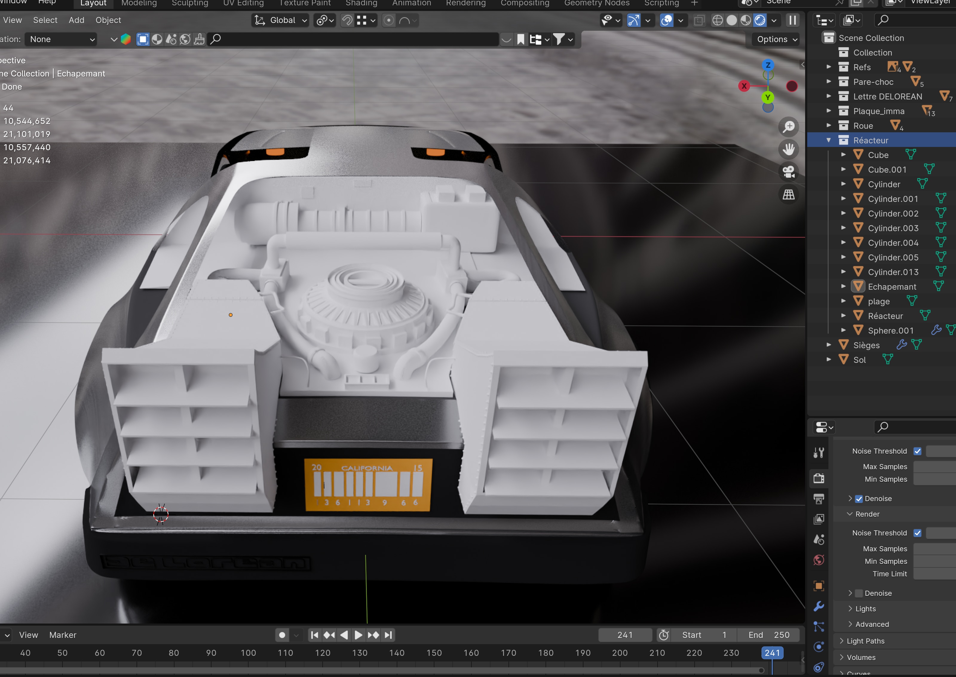
Task: Jump to the end frame
Action: pyautogui.click(x=388, y=635)
